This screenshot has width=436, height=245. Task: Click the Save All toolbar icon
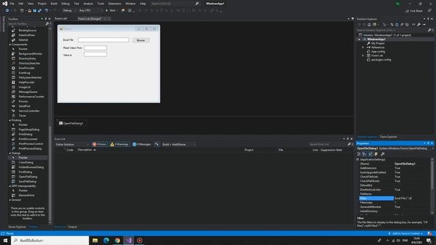coord(40,11)
